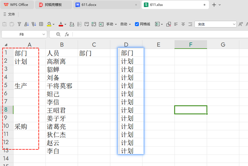Click the paste format clipboard icon
Image resolution: width=248 pixels, height=166 pixels.
point(12,24)
